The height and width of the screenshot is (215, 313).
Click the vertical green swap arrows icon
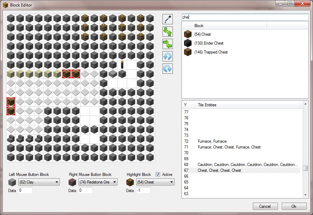pos(167,32)
